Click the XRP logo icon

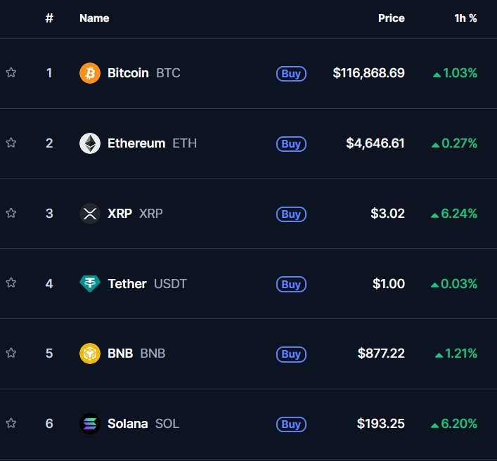coord(90,214)
